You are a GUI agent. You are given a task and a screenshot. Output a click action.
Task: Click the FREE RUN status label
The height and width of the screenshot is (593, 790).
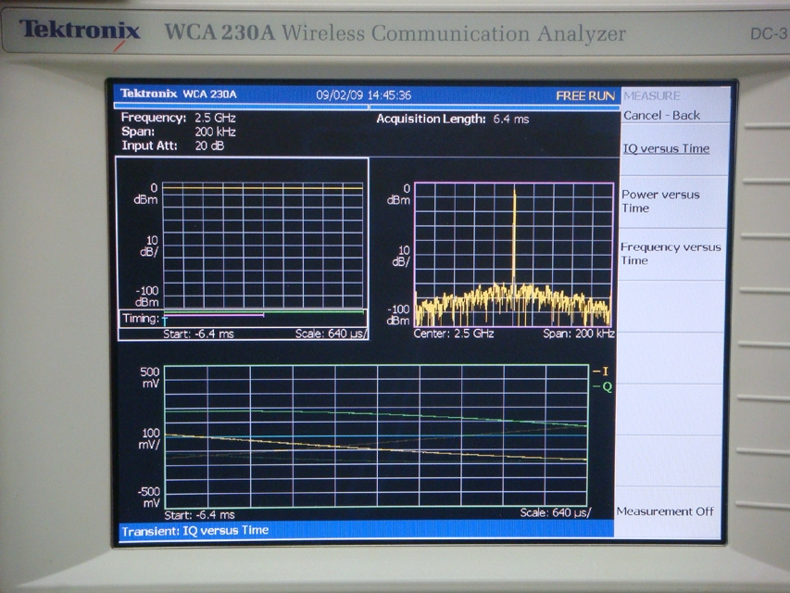585,95
